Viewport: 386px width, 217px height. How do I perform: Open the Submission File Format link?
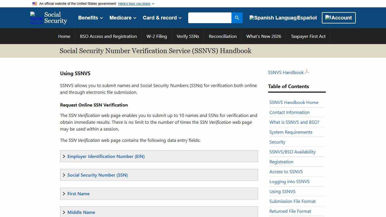[x=292, y=201]
